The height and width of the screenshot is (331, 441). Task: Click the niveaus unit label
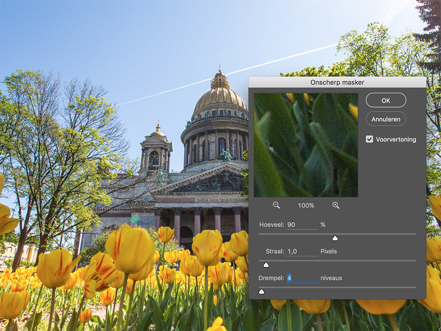pos(331,278)
